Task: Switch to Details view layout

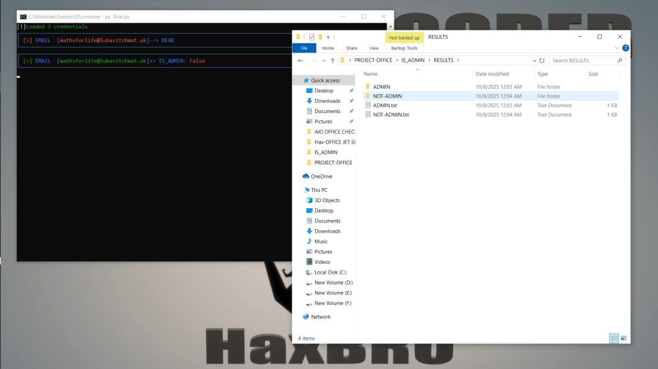Action: (613, 338)
